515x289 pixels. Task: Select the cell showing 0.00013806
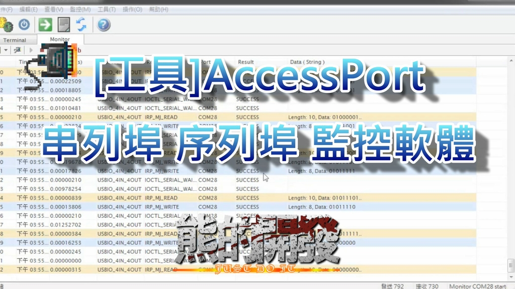pos(66,207)
